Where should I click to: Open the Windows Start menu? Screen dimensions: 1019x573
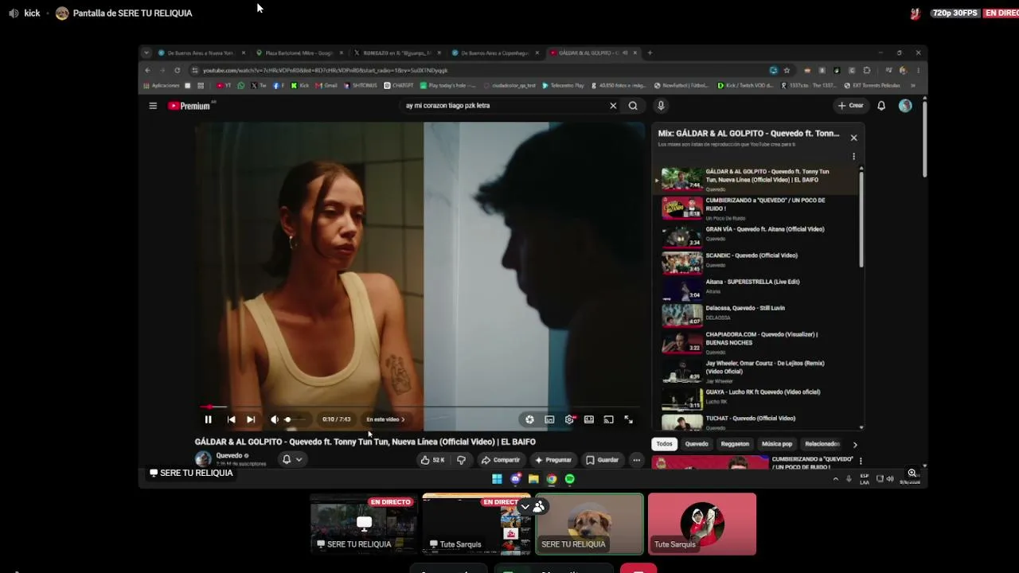[x=497, y=479]
